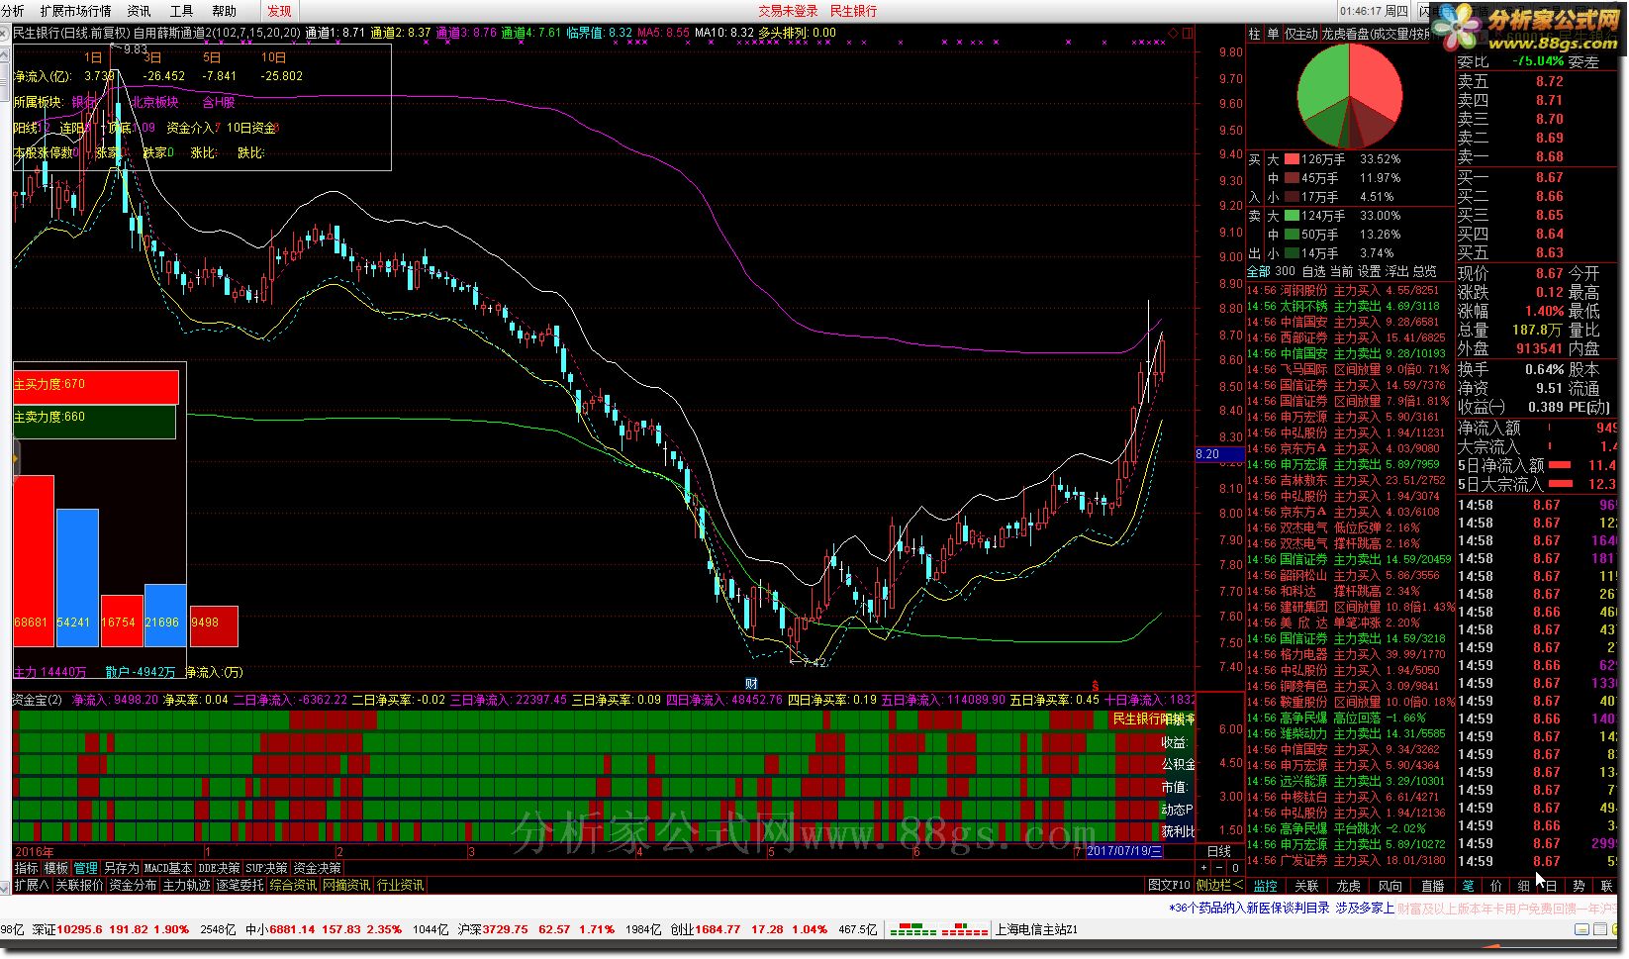This screenshot has width=1629, height=959.
Task: Select the 联 tab at right edge
Action: pos(1606,886)
